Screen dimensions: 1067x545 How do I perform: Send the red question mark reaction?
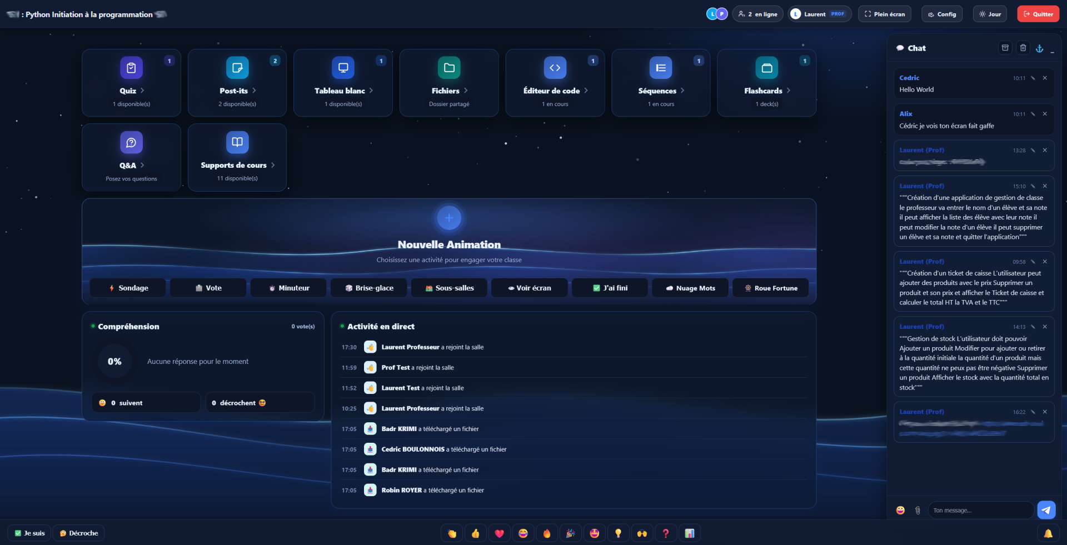tap(666, 533)
